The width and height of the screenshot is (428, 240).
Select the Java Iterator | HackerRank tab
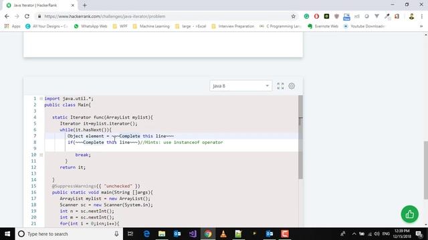point(39,5)
